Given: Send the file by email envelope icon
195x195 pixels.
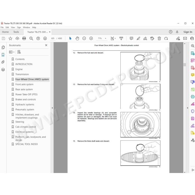Looking at the screenshot, I should point(185,38).
